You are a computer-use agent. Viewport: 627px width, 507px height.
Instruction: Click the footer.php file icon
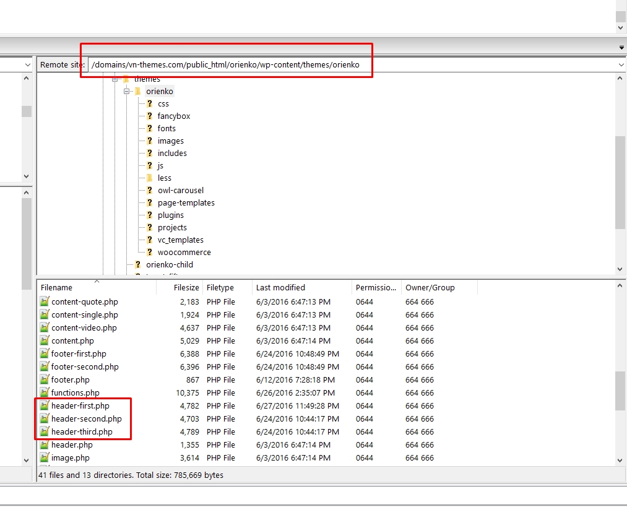44,380
